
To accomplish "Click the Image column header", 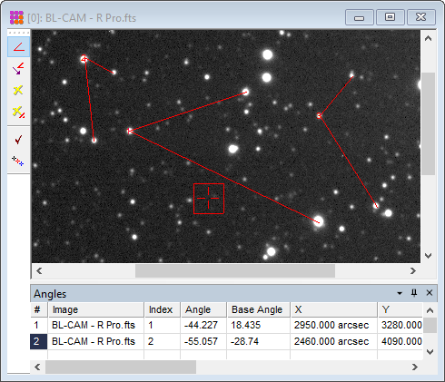I will click(95, 309).
